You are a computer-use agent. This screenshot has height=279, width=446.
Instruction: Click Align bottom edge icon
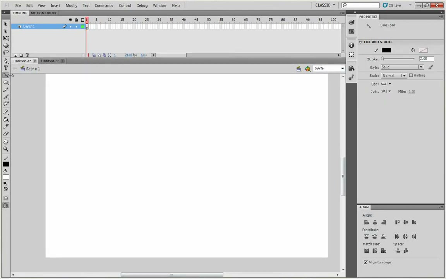coord(414,222)
